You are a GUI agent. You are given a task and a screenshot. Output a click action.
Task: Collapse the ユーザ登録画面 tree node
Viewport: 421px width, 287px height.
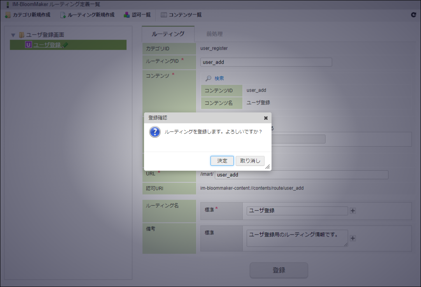tap(13, 35)
